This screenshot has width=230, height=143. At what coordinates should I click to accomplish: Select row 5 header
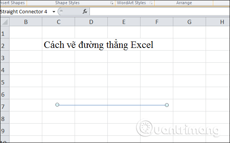[5, 81]
